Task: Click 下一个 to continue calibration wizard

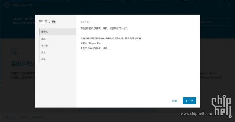Action: [189, 101]
